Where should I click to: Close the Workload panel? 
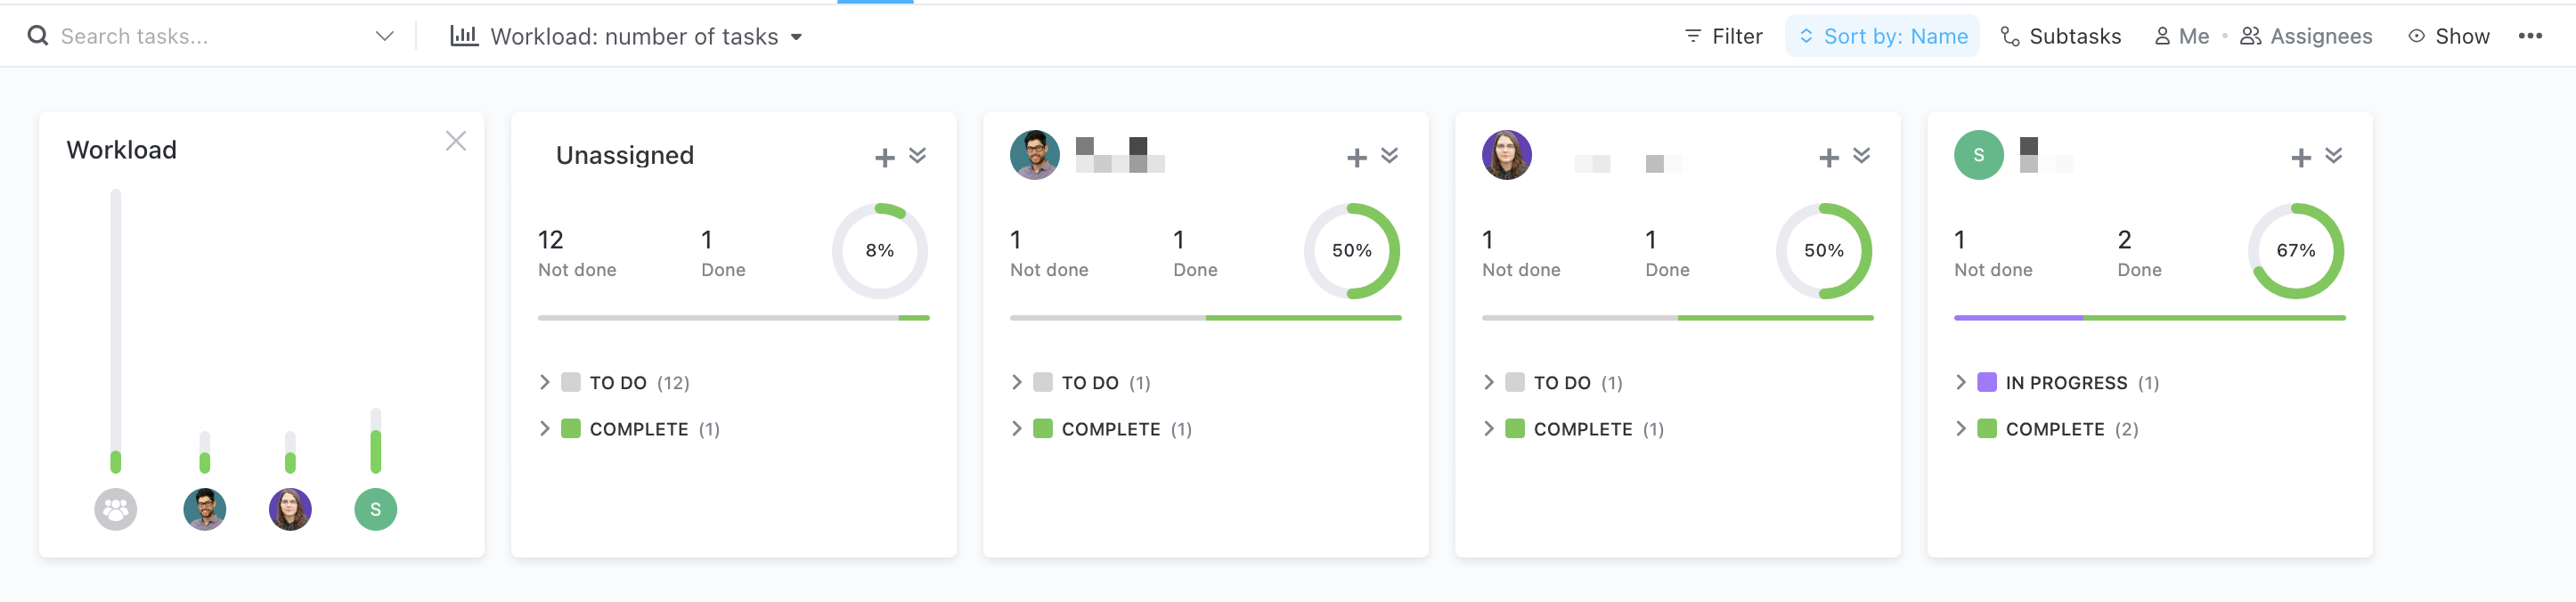point(456,141)
